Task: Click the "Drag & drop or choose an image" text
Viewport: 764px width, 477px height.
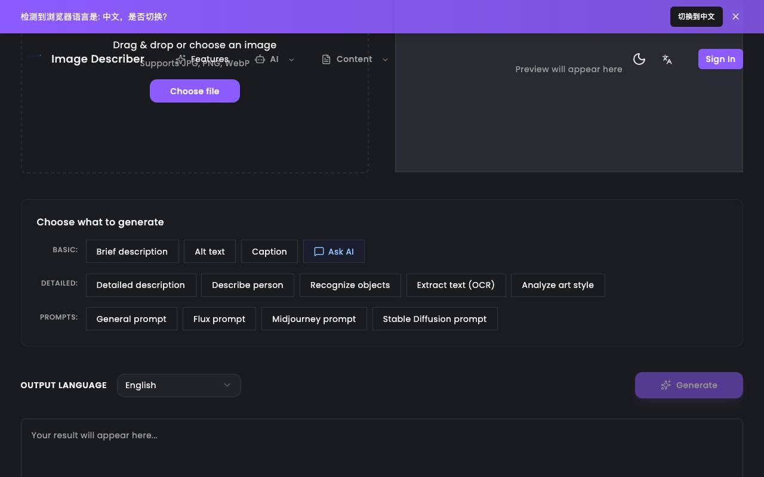Action: [195, 45]
